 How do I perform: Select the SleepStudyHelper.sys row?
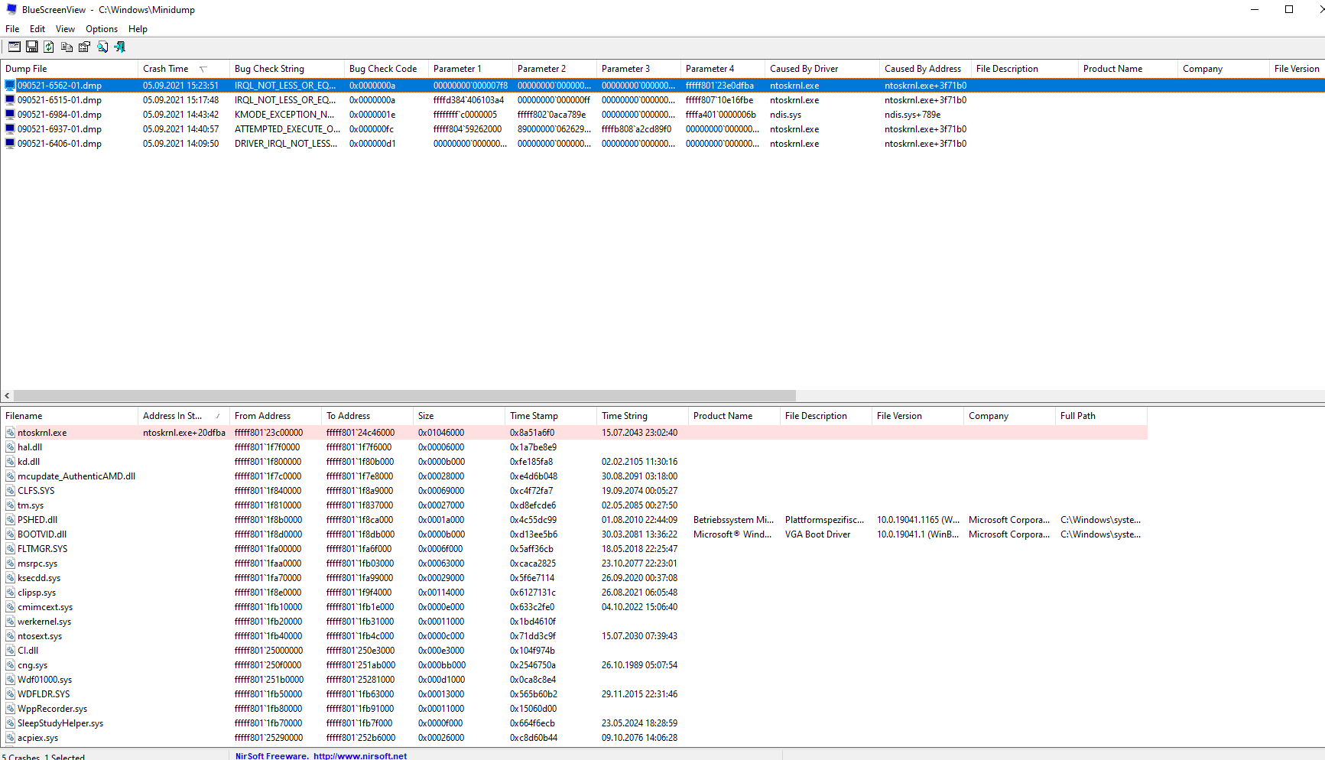573,723
